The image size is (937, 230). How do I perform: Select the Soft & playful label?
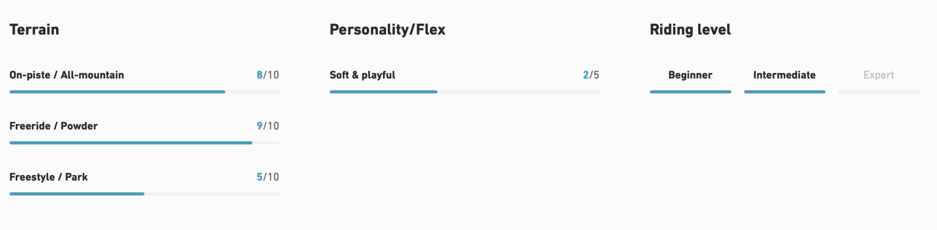point(362,75)
